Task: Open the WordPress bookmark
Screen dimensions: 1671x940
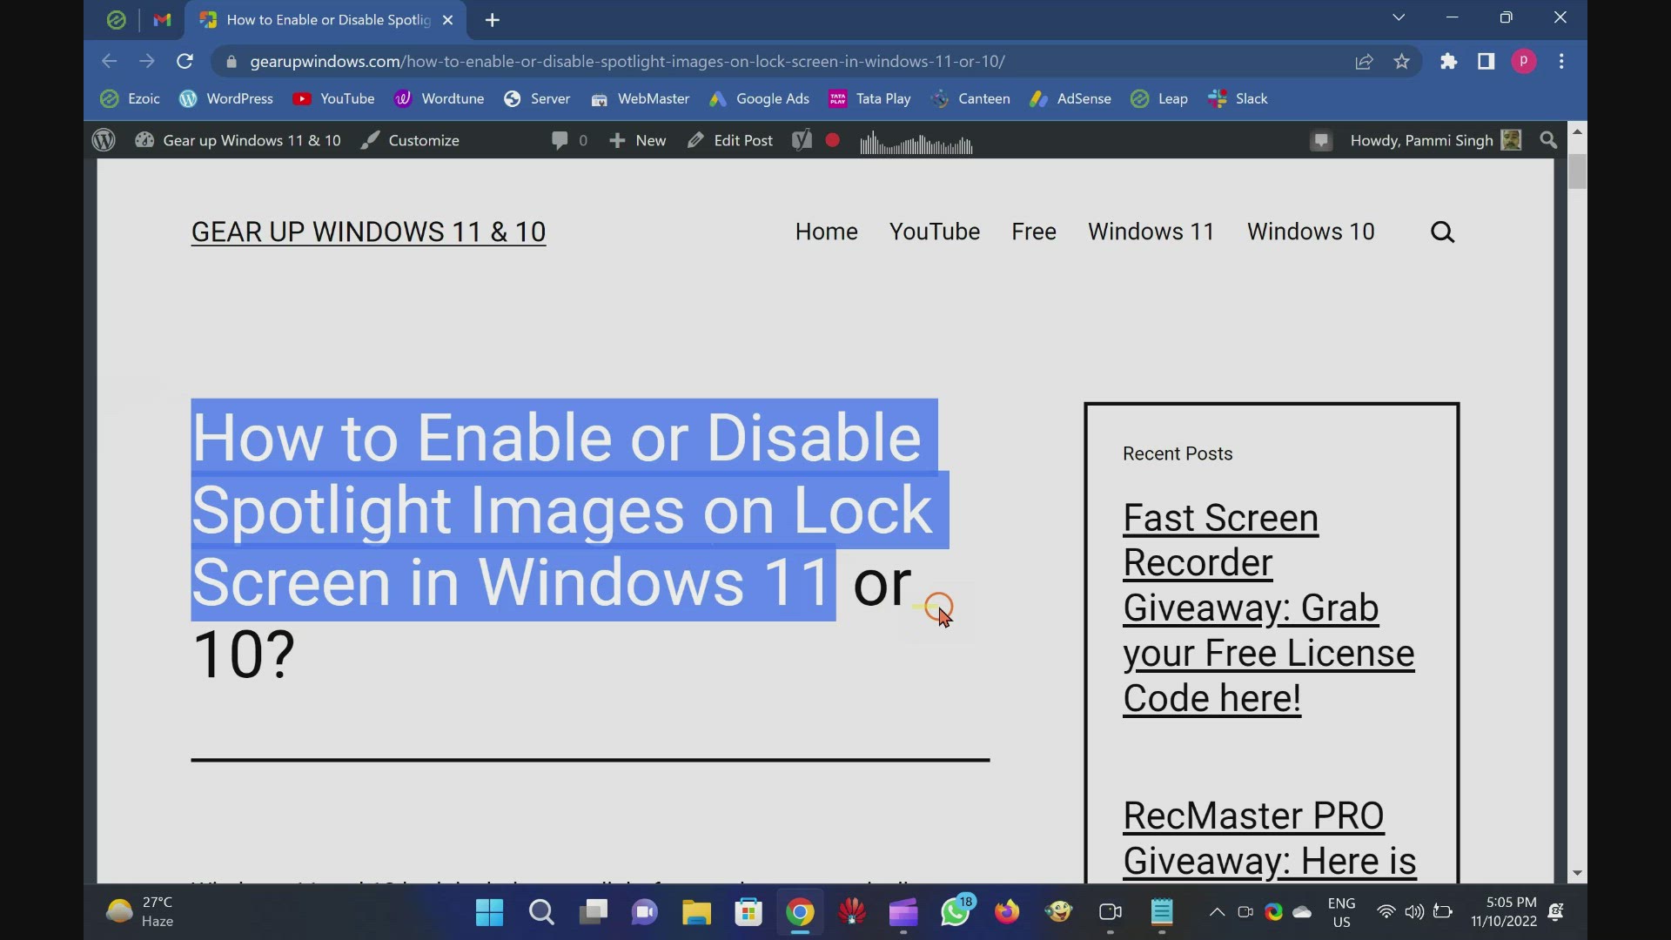Action: (x=226, y=99)
